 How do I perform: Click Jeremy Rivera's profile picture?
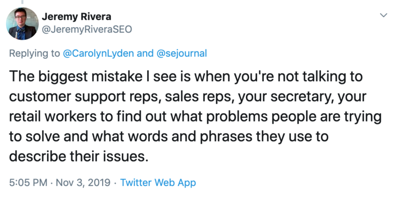coord(22,24)
